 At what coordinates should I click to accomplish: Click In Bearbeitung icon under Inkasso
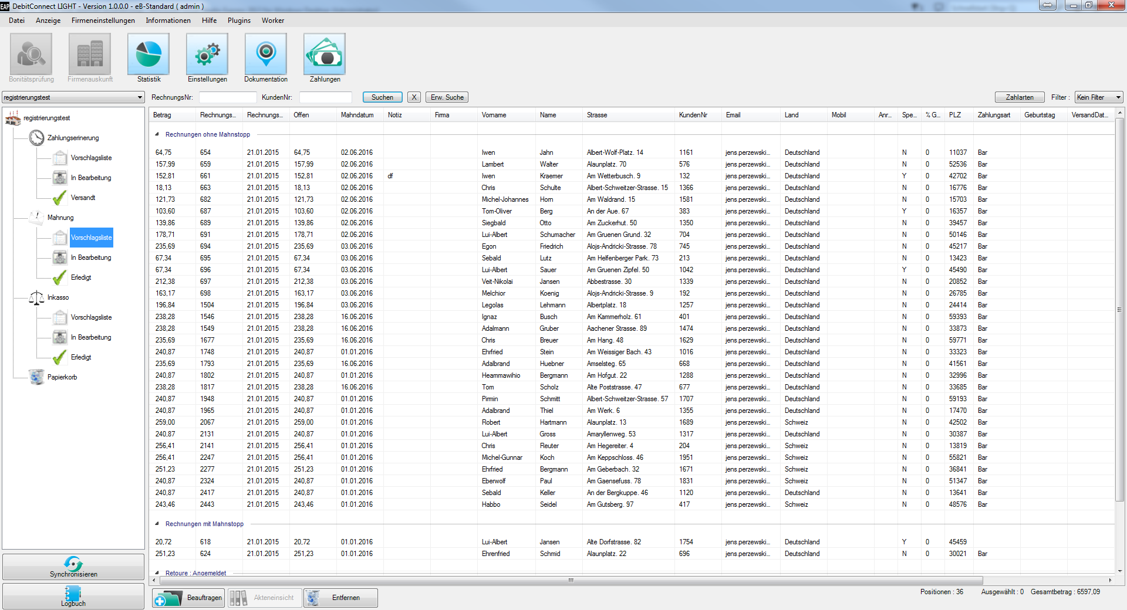tap(60, 337)
